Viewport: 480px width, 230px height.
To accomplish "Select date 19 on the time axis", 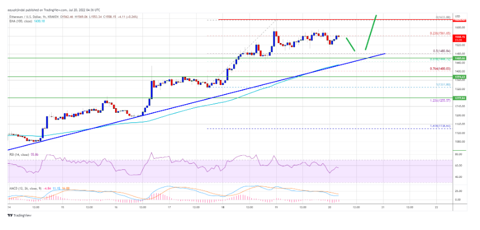I will pyautogui.click(x=276, y=207).
